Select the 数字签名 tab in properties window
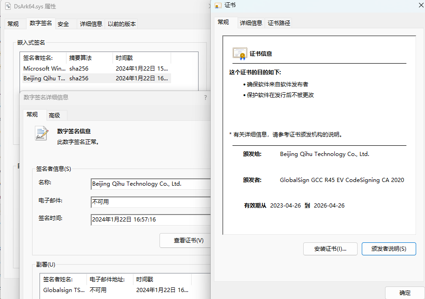The image size is (425, 299). 40,23
